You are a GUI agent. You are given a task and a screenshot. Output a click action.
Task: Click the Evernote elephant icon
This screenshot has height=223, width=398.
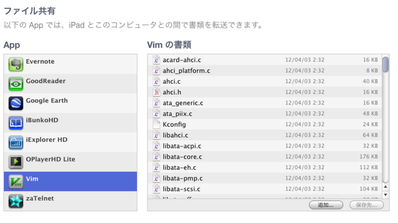click(x=16, y=64)
